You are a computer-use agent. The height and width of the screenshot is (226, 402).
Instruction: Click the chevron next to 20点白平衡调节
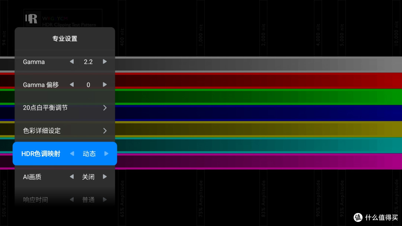105,108
